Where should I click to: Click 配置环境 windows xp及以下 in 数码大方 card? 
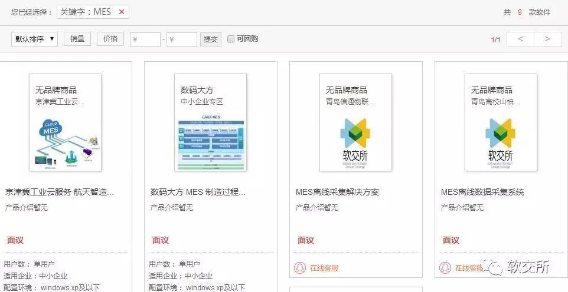coord(197,288)
